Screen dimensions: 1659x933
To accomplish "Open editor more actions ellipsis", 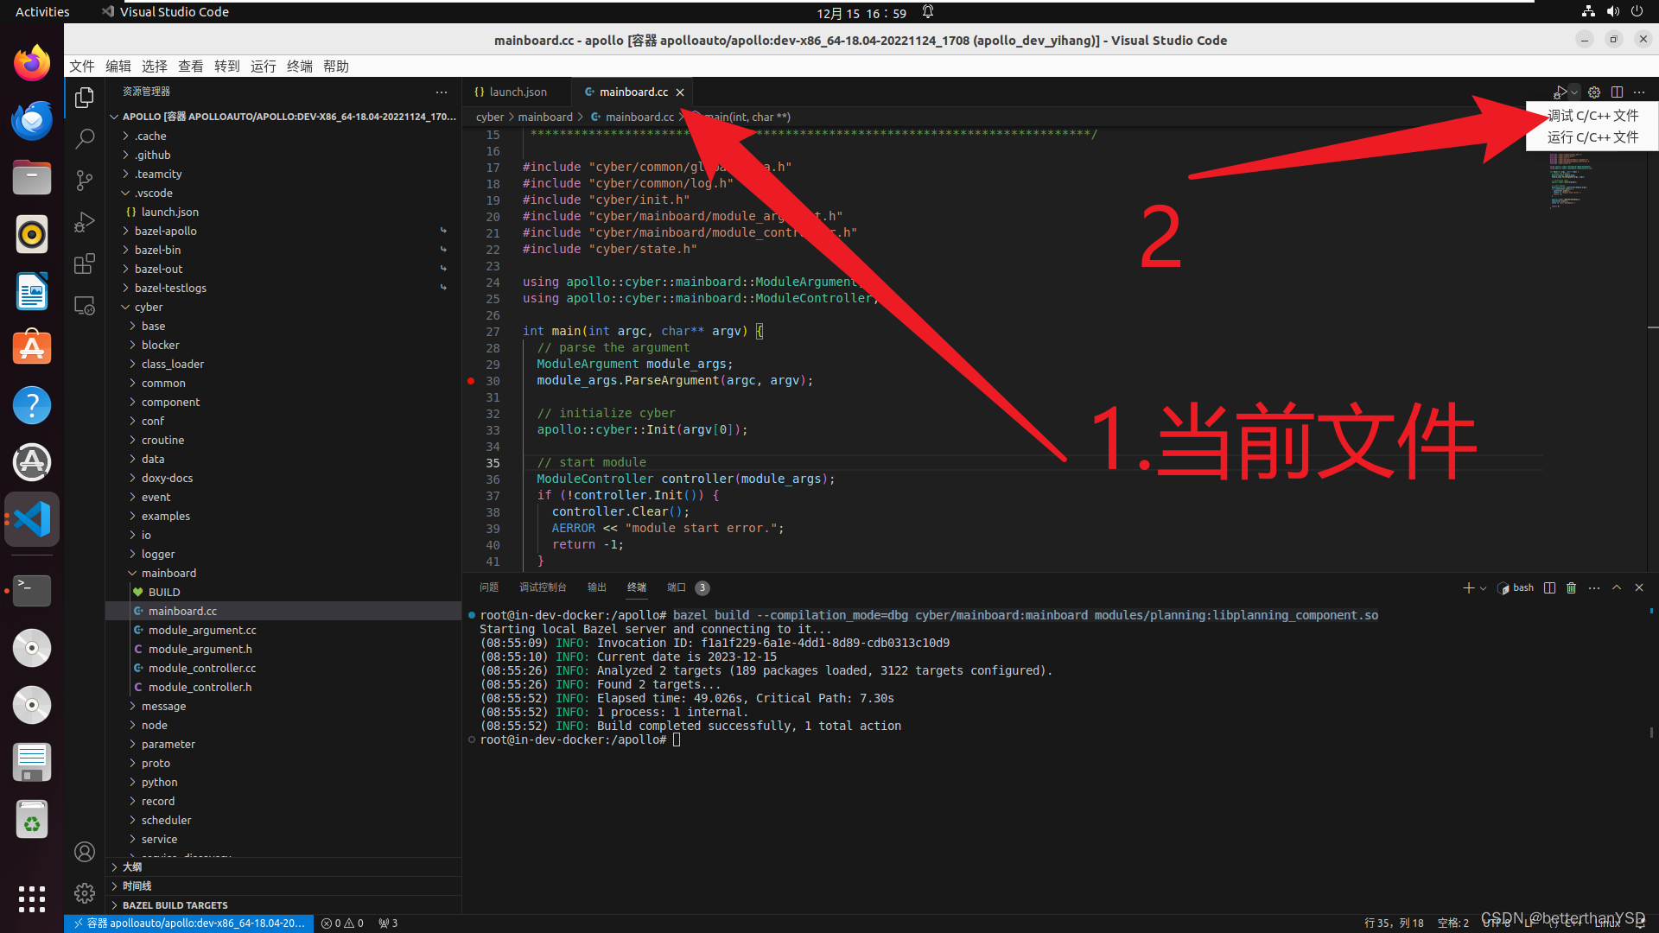I will click(x=1639, y=92).
